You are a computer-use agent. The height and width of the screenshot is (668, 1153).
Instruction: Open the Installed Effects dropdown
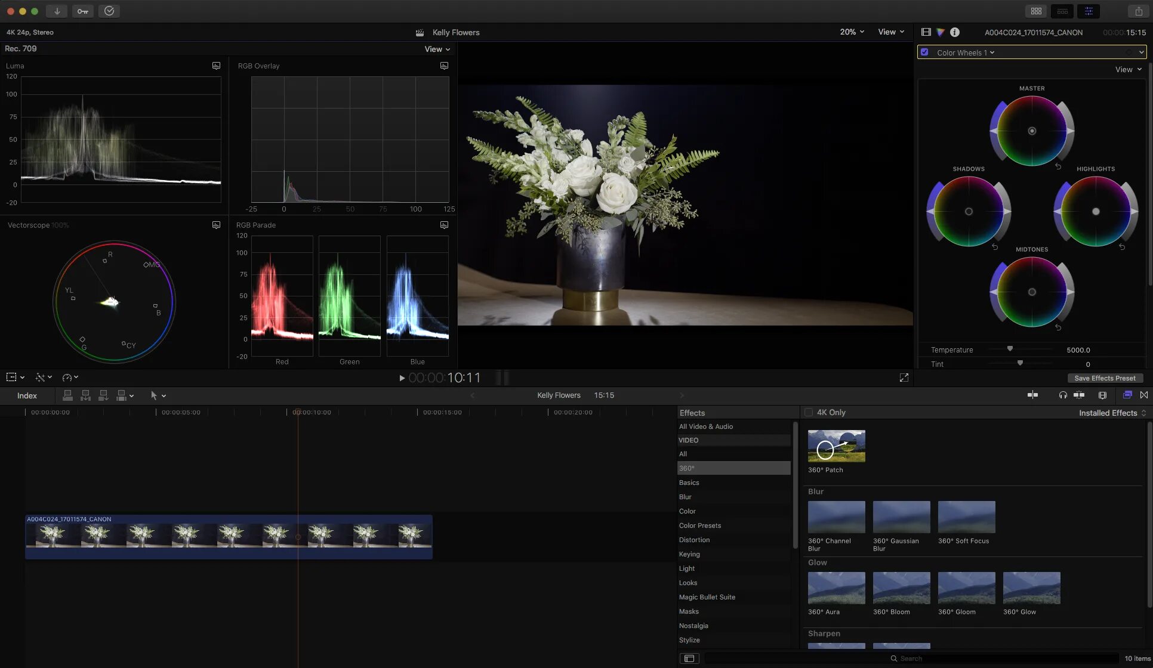(1112, 413)
